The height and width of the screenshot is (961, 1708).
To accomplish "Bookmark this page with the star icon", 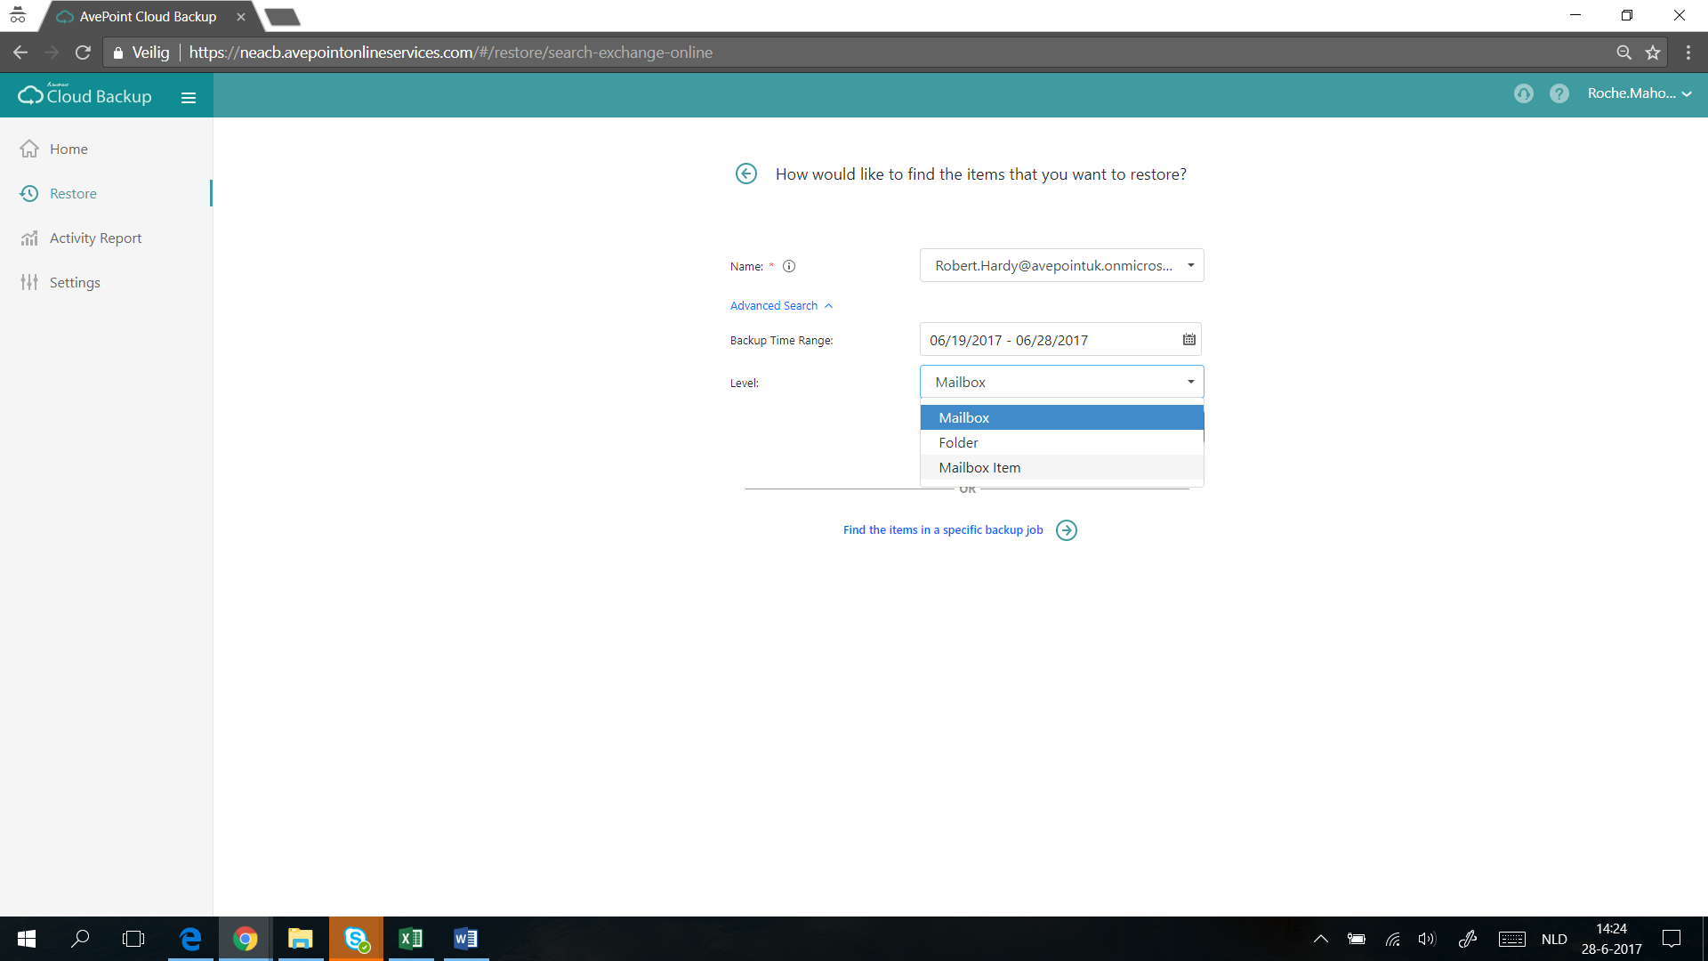I will tap(1653, 52).
